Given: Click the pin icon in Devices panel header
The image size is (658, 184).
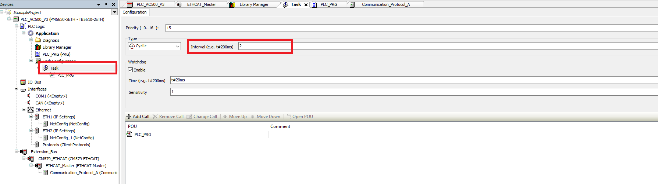Looking at the screenshot, I should [x=106, y=4].
